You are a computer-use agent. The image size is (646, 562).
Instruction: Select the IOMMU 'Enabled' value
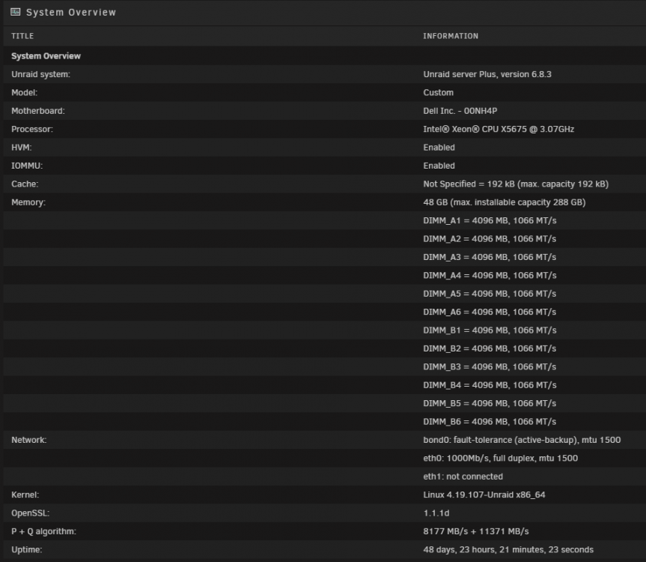coord(439,166)
